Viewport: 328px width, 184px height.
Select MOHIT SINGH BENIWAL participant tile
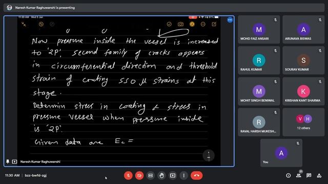click(x=259, y=91)
